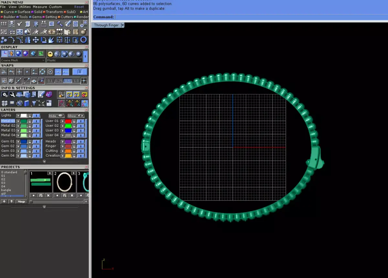Expand the Heads layer arrow
388x278 pixels.
[62, 141]
